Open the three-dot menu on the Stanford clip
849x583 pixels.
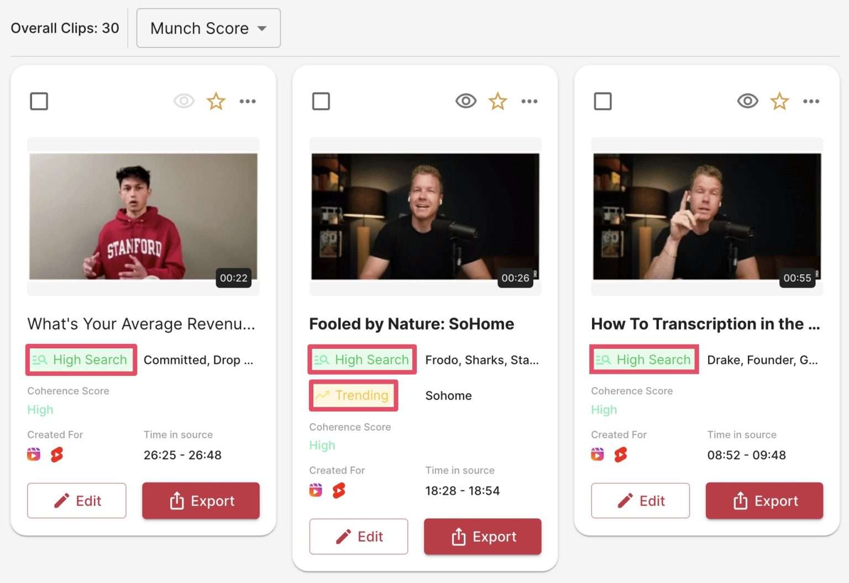pos(248,101)
